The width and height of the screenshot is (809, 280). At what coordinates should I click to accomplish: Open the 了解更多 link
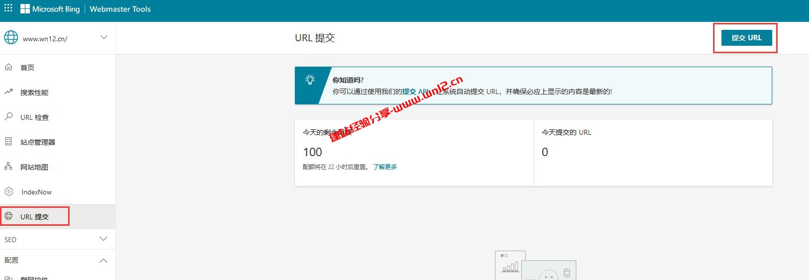coord(385,167)
